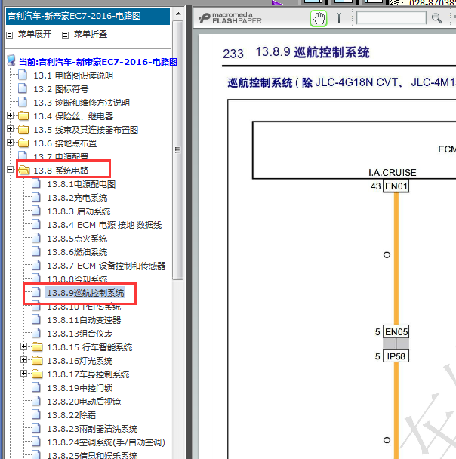This screenshot has width=456, height=459.
Task: Click the folder icon of 13.8.17车身控制系统
Action: pyautogui.click(x=37, y=374)
